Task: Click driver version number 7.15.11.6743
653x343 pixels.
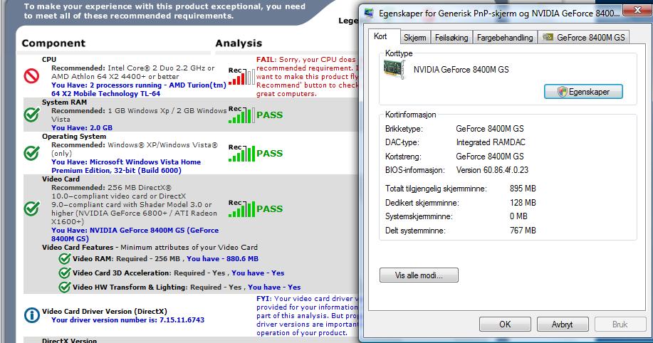Action: point(182,320)
